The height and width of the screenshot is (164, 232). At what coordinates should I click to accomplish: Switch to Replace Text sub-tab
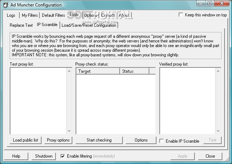[21, 25]
